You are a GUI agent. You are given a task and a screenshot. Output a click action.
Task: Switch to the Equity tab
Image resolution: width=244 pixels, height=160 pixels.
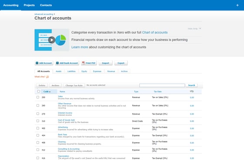pos(84,71)
